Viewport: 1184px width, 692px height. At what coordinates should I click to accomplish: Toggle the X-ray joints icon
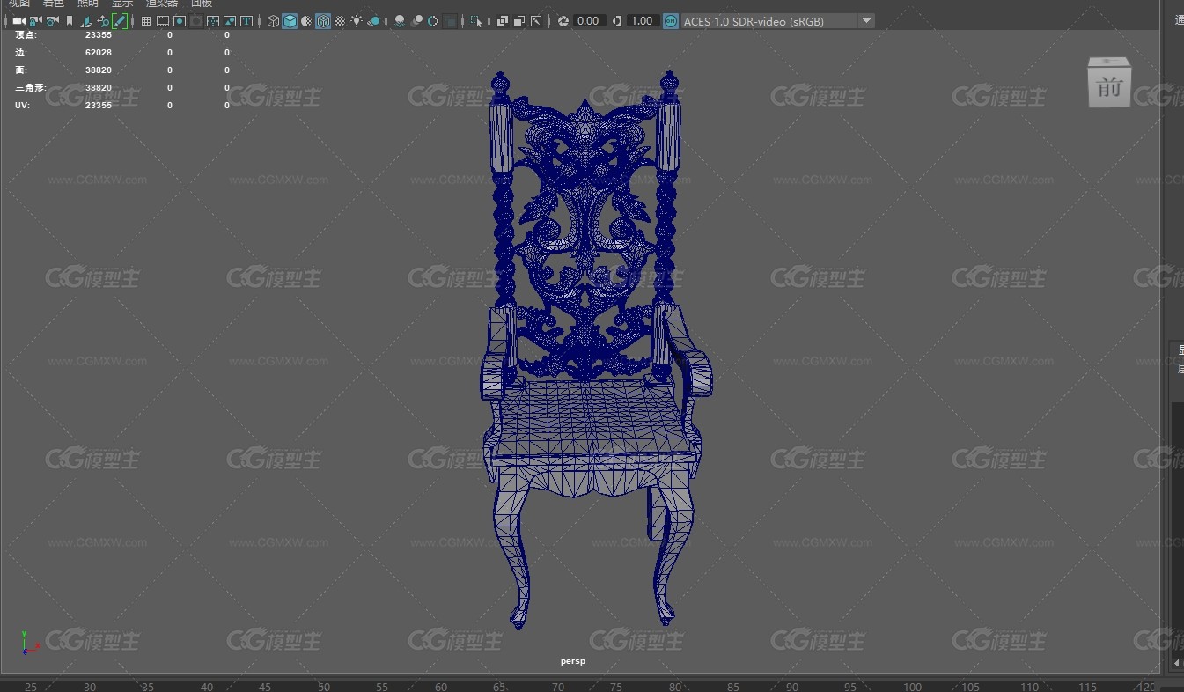pos(536,21)
